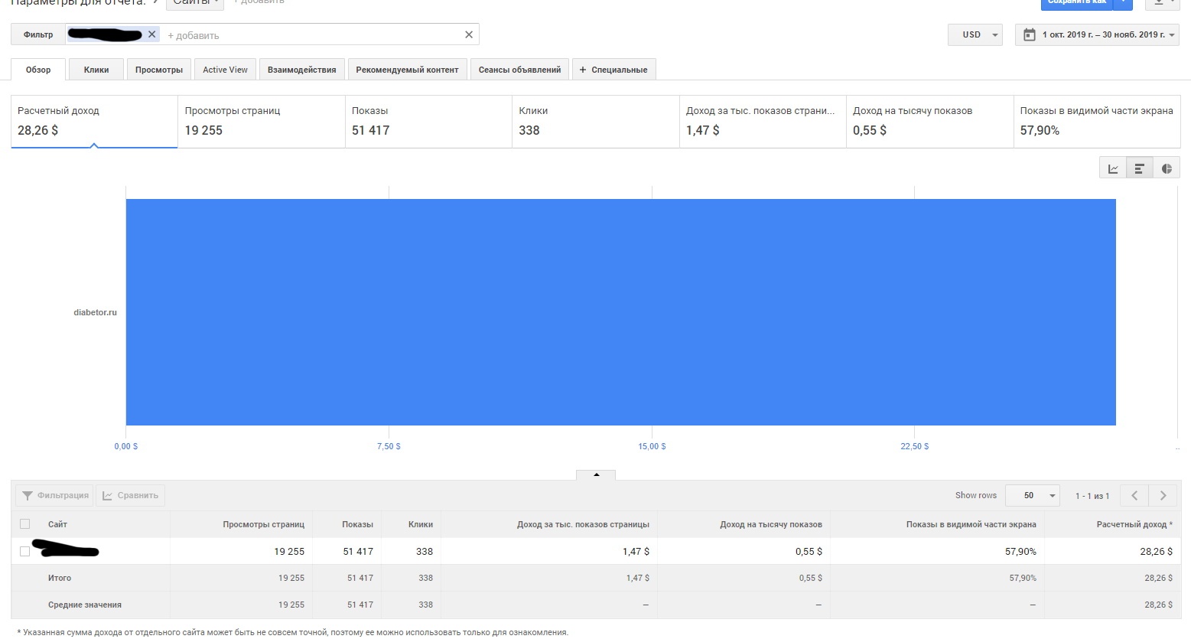Switch to pie chart view

(1167, 168)
